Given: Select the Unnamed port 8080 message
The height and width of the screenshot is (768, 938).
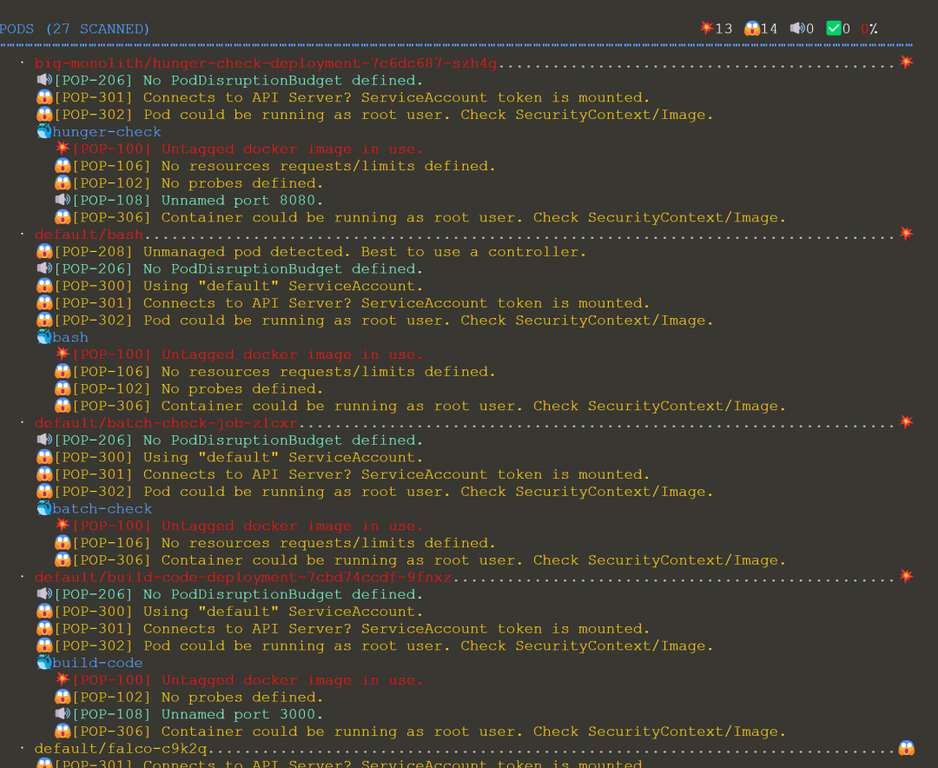Looking at the screenshot, I should tap(242, 201).
